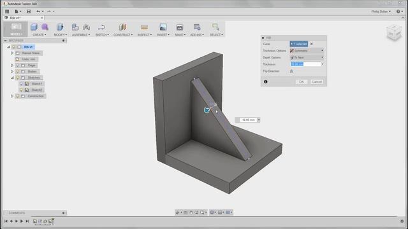Click the Insert image icon
The image size is (408, 229).
pos(163,27)
